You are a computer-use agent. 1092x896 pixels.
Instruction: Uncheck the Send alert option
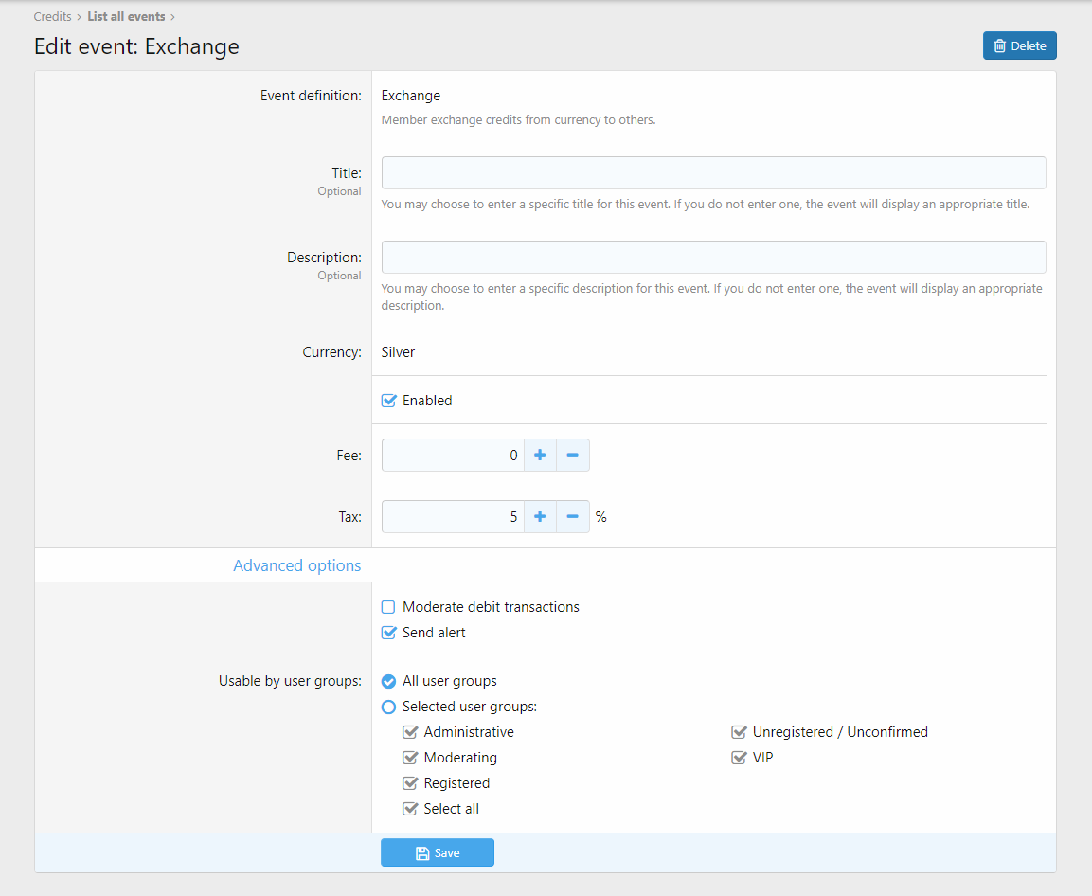[388, 633]
